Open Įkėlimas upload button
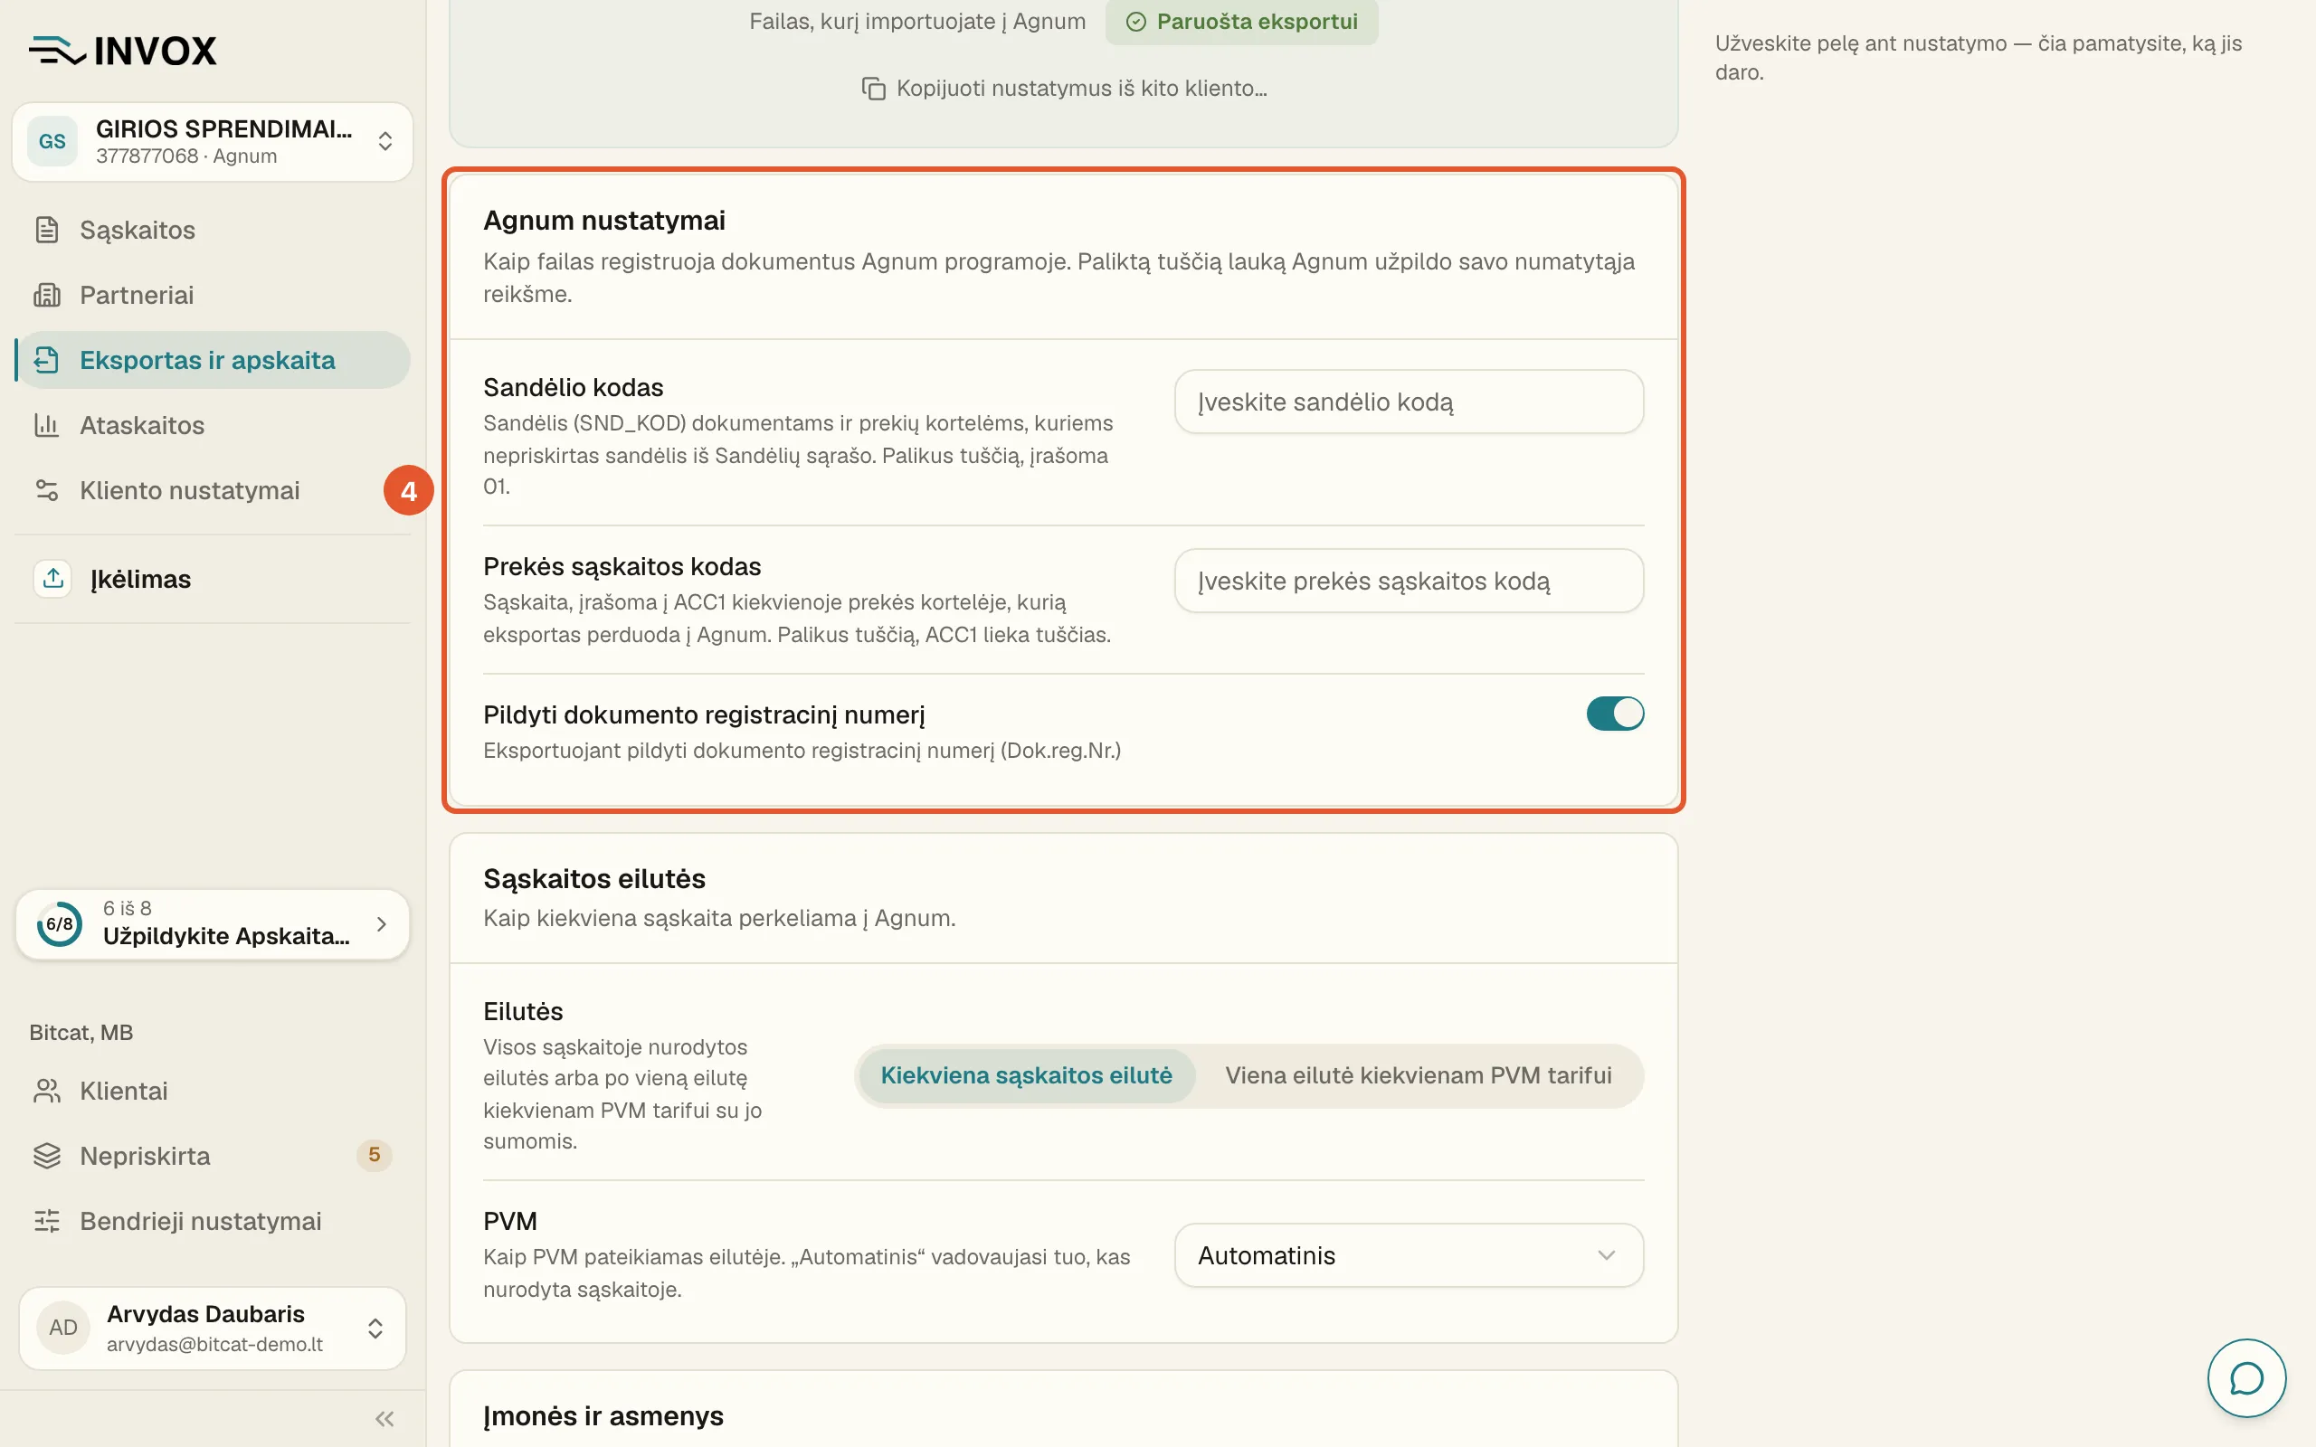Screen dimensions: 2316x1447 point(213,579)
